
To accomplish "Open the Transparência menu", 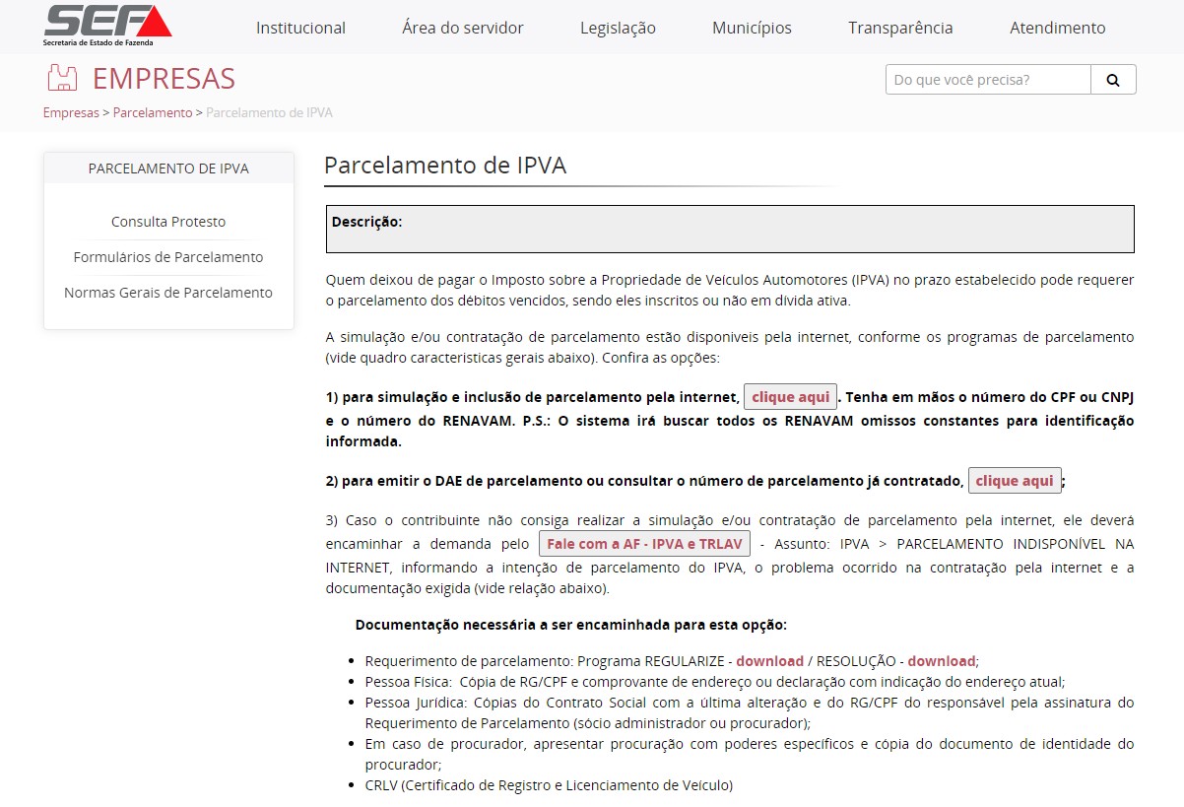I will [x=900, y=28].
